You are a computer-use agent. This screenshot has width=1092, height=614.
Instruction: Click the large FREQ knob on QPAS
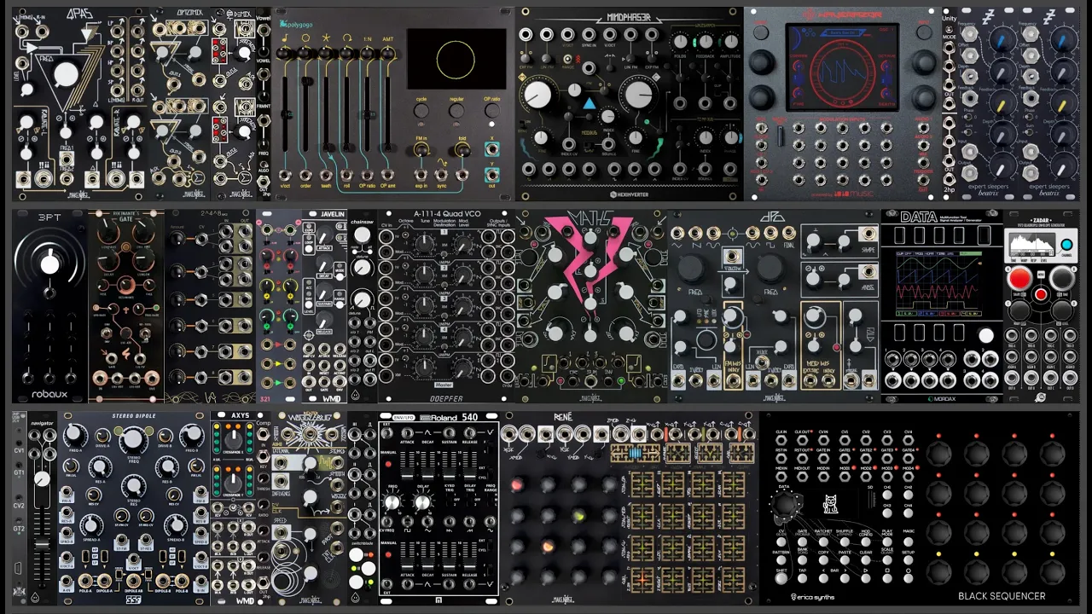click(x=66, y=75)
